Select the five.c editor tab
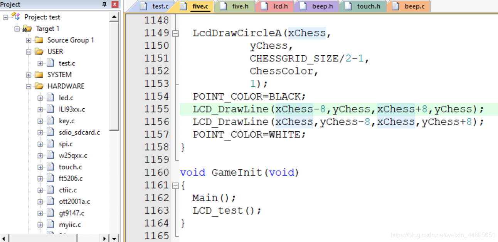The image size is (498, 242). point(195,6)
